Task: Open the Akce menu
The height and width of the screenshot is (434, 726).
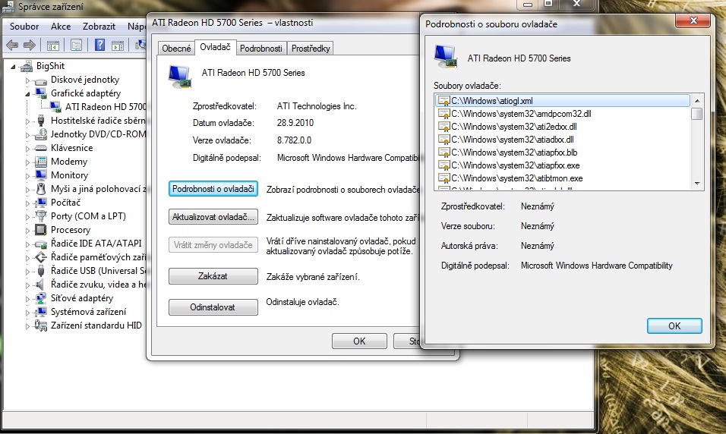Action: tap(61, 27)
